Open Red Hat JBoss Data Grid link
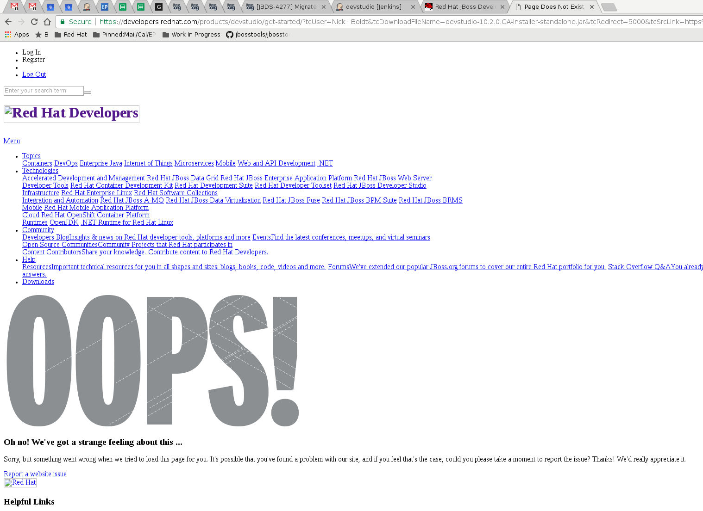 [x=182, y=178]
